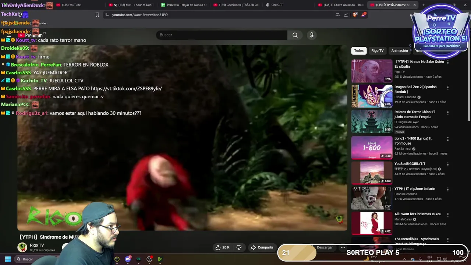
Task: Open OBS Studio from the taskbar
Action: [x=149, y=259]
